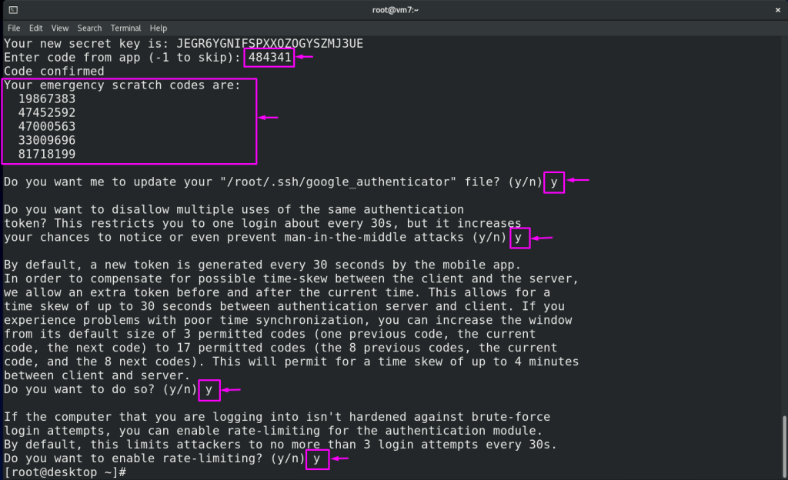This screenshot has height=480, width=788.
Task: Close the terminal window with the X button
Action: (775, 9)
